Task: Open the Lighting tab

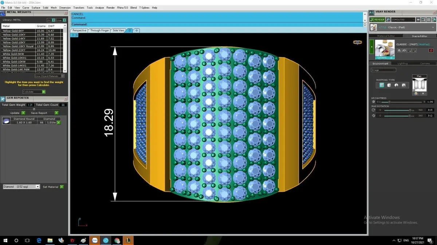Action: click(402, 64)
